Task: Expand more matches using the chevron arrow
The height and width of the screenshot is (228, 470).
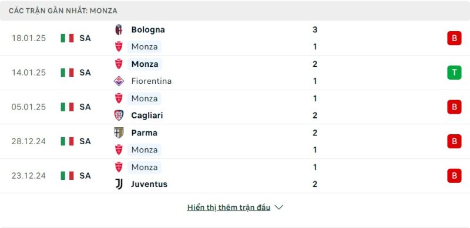Action: pos(278,207)
